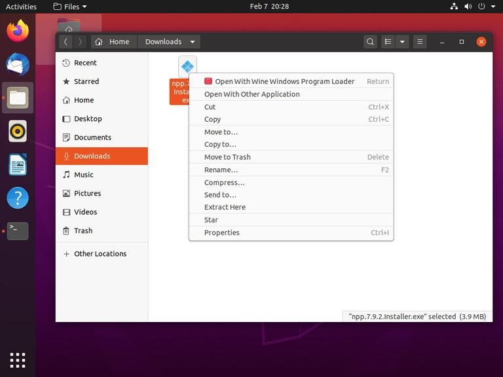Expand the Downloads path bar dropdown arrow

click(193, 42)
